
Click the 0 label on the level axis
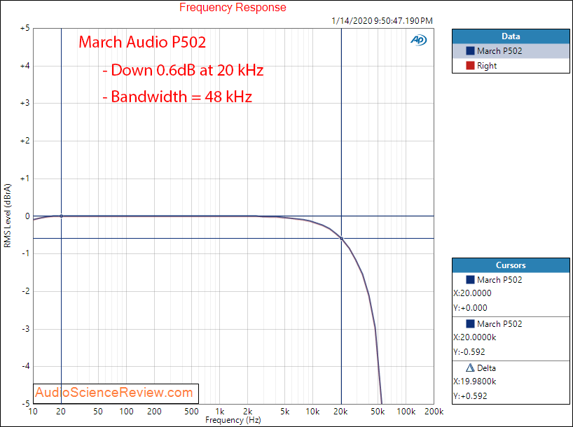point(27,216)
